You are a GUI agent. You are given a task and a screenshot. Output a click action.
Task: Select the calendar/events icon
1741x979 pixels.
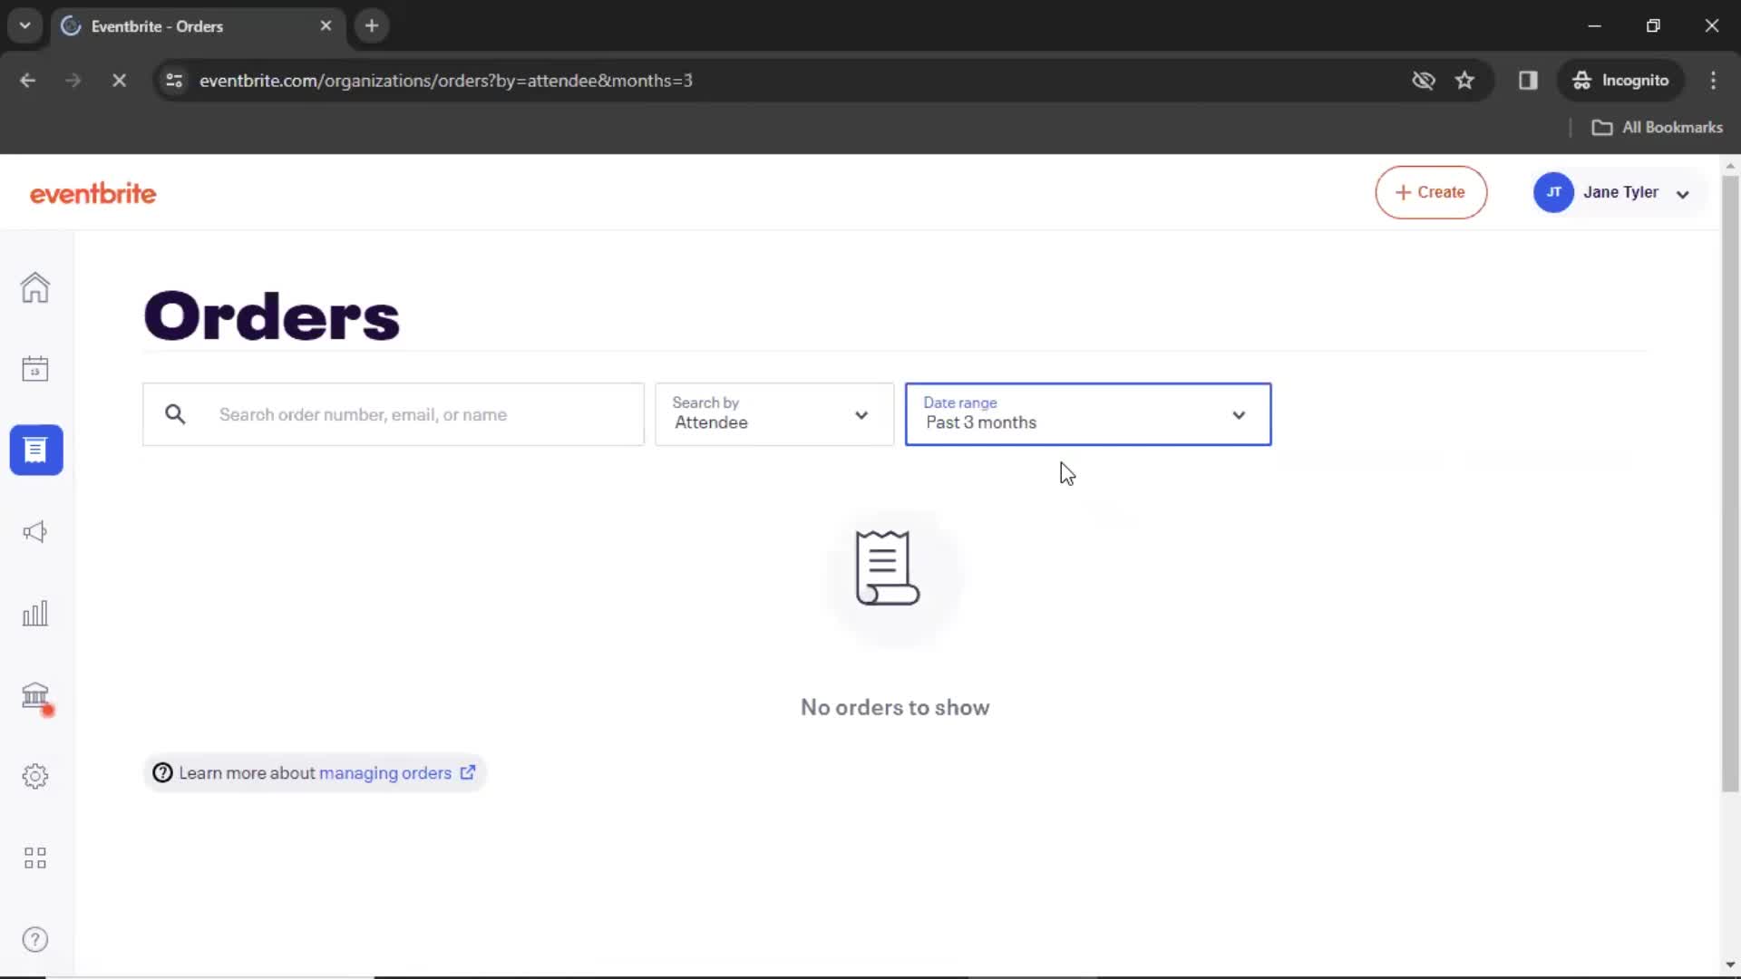[x=34, y=368]
